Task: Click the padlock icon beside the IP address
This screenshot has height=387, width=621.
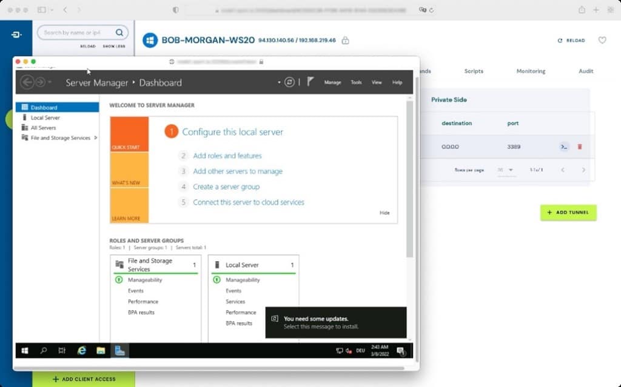Action: click(x=345, y=41)
